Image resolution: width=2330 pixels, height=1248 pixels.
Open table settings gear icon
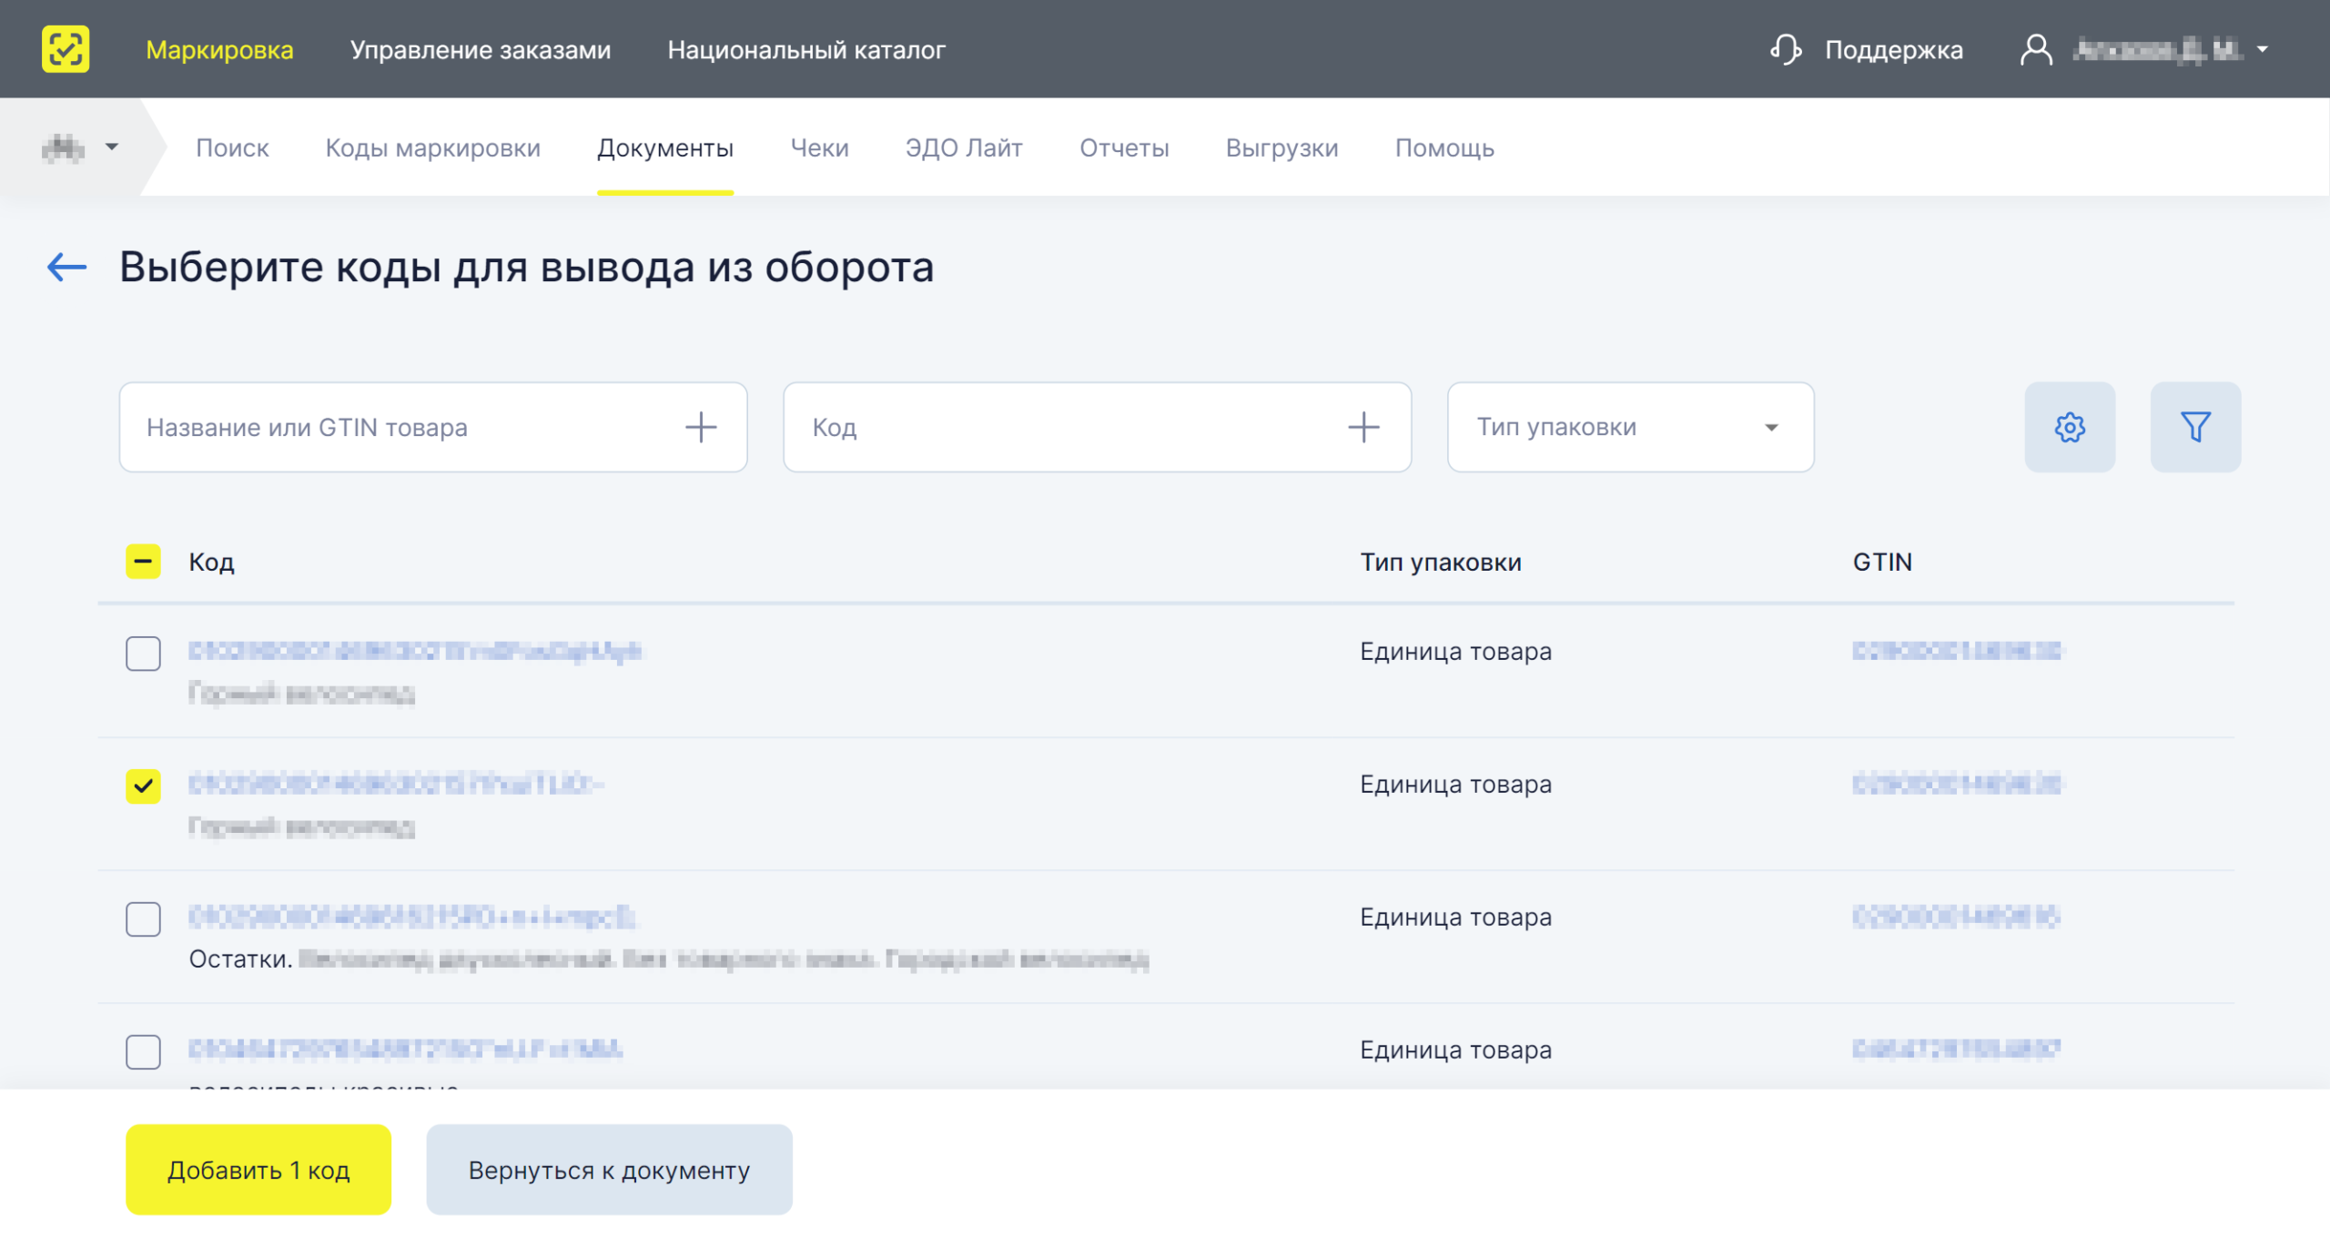point(2070,427)
